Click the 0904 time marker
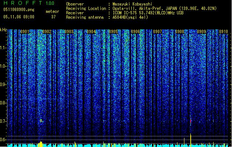Screen dimensions: 232x147 coord(91,32)
